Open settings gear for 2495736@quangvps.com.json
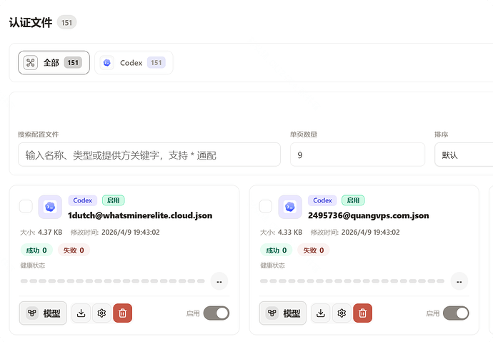The width and height of the screenshot is (493, 342). point(342,313)
